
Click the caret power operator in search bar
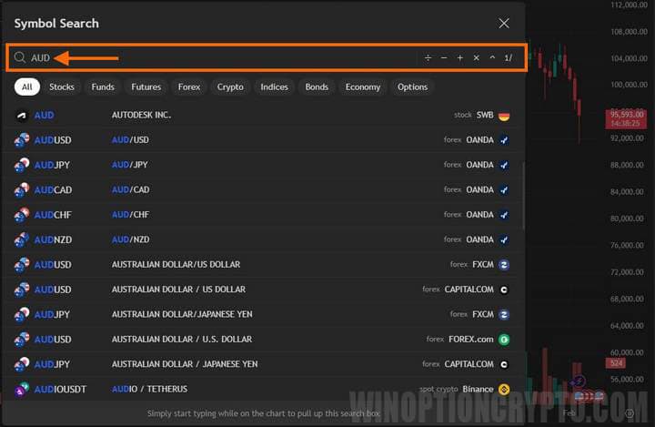click(x=492, y=58)
